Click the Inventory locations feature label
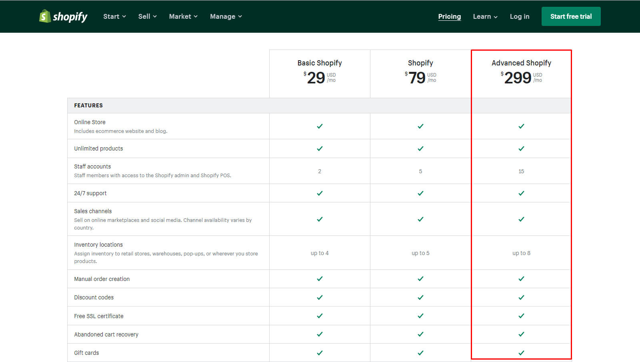 coord(98,245)
